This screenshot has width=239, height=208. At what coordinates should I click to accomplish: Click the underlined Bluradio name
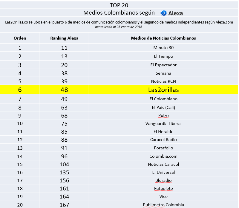(x=163, y=180)
